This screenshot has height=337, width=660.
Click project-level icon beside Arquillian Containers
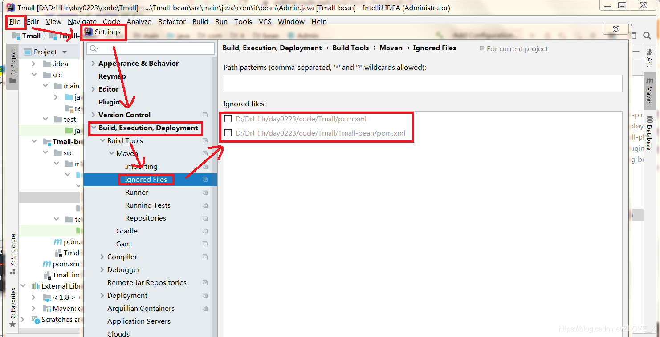click(205, 309)
